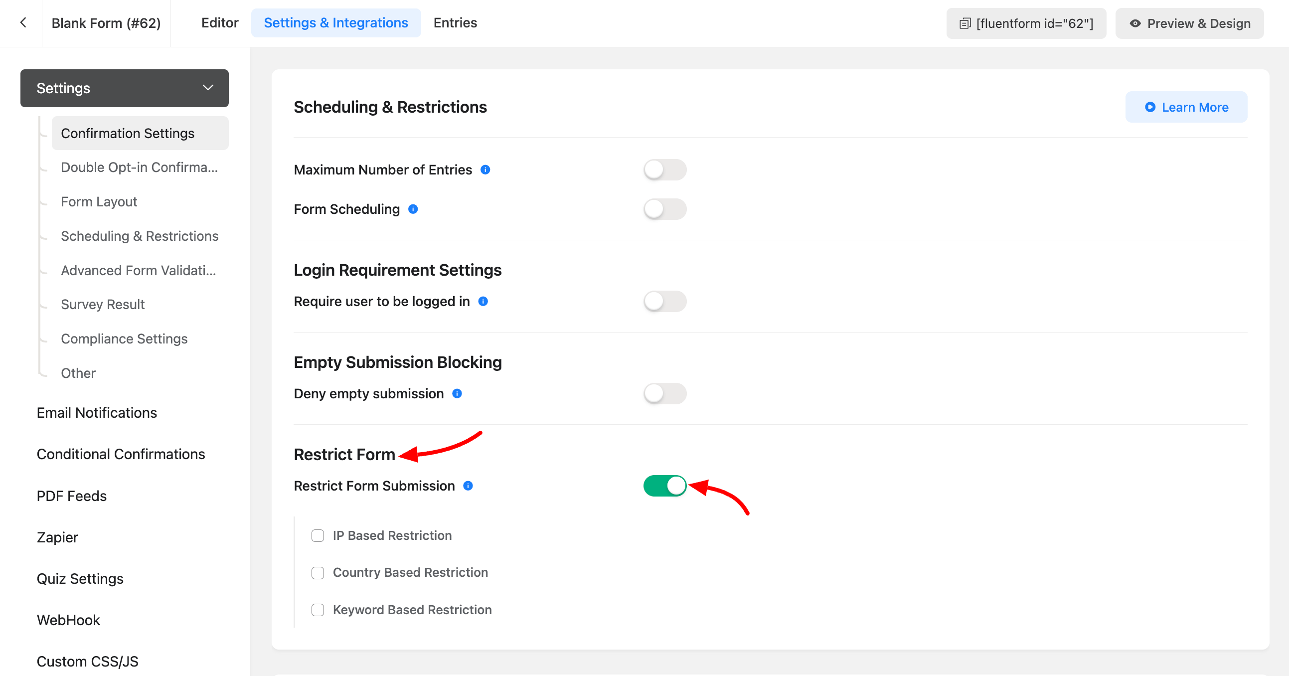This screenshot has width=1289, height=676.
Task: Open the Editor tab
Action: [x=220, y=22]
